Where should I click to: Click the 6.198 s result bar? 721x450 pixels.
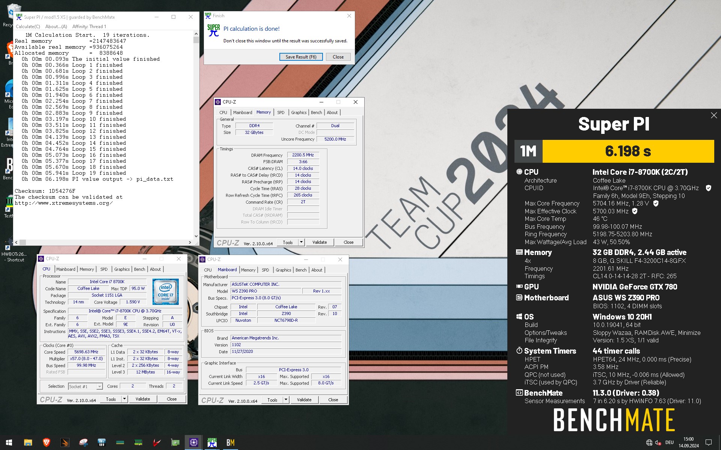tap(628, 151)
